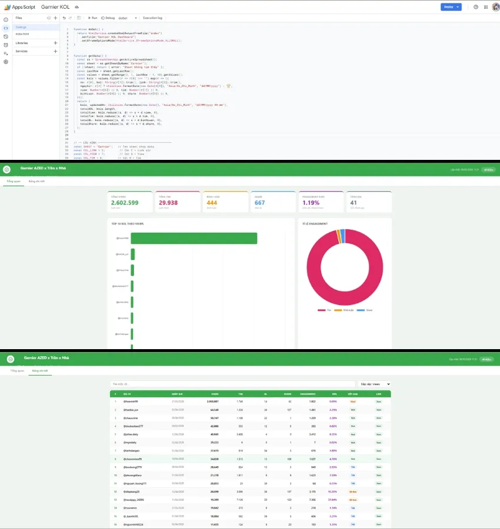Open the Executions list icon in the sidebar

[6, 53]
